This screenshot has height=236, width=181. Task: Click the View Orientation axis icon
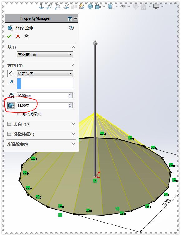coord(41,7)
